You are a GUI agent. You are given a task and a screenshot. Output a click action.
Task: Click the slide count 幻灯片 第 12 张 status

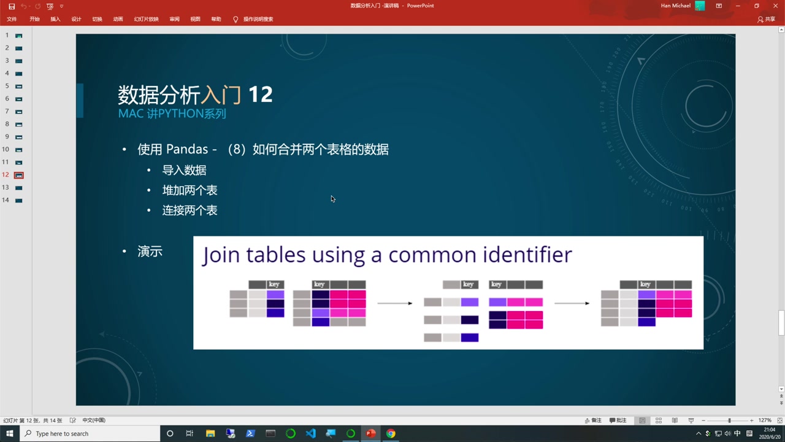[x=33, y=421]
